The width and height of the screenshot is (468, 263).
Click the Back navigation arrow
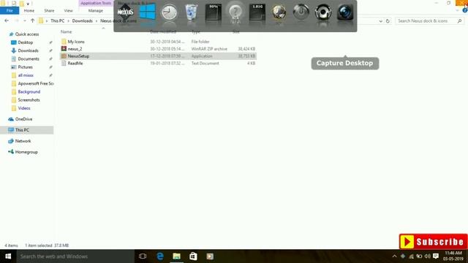[7, 21]
